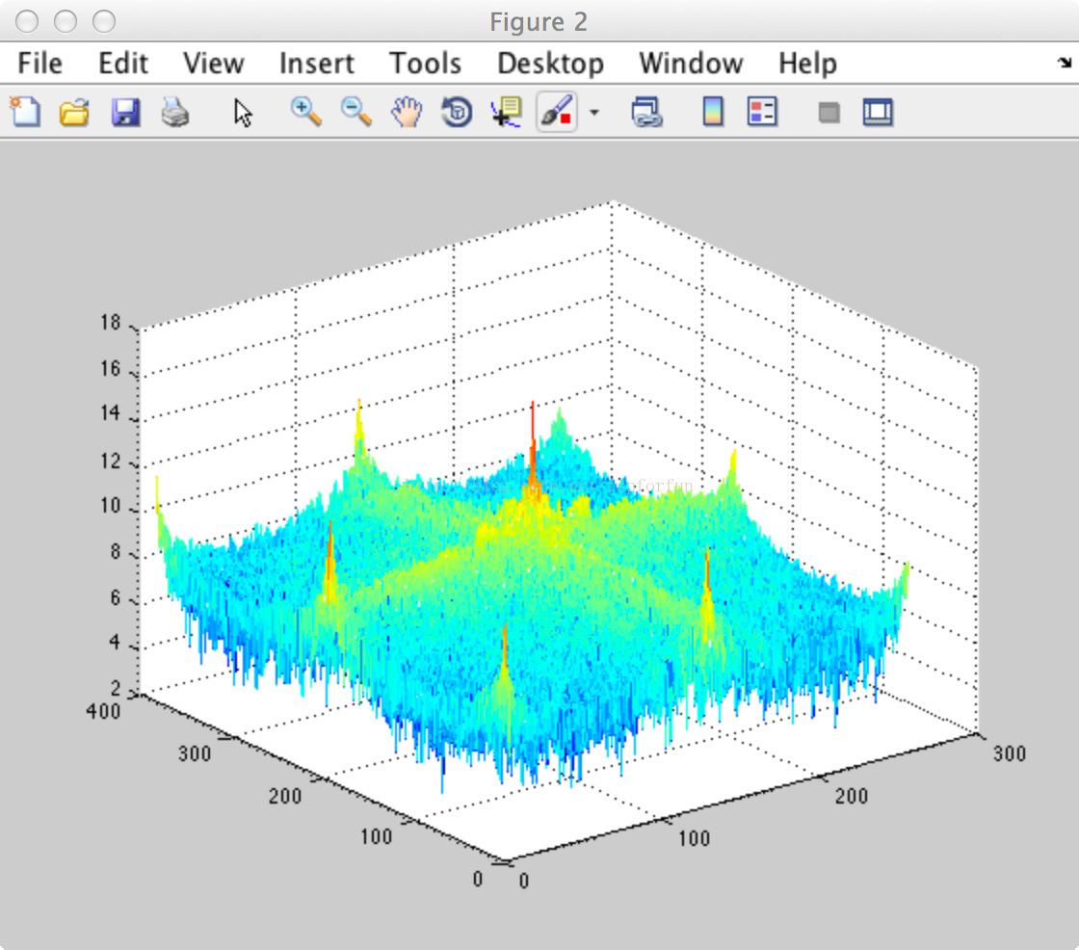Select the Edit Plot arrow tool
Image resolution: width=1079 pixels, height=950 pixels.
click(242, 113)
